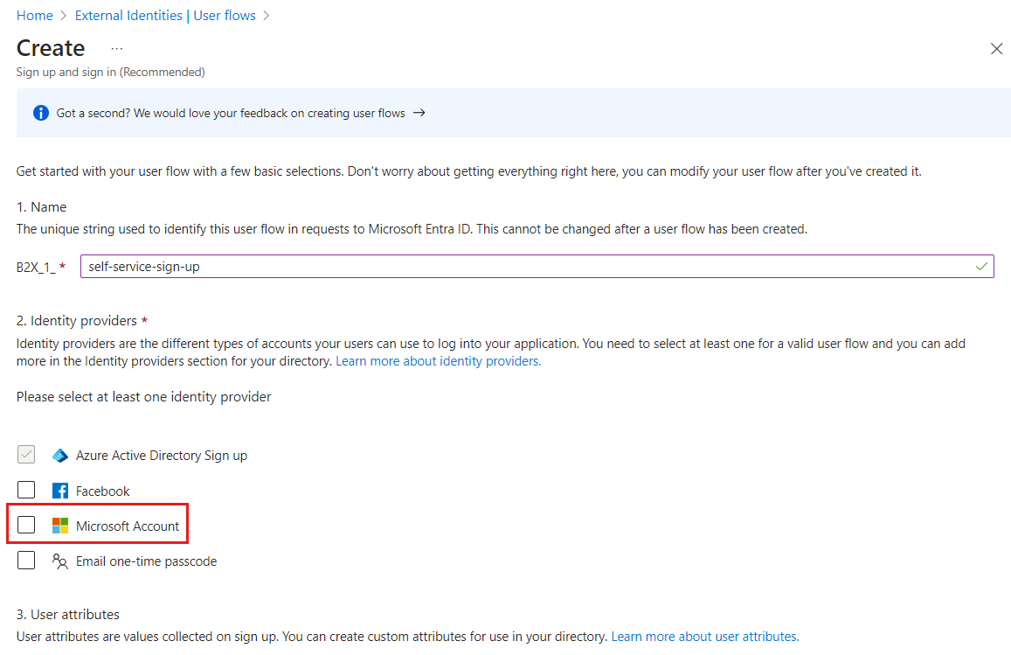Expand the breadcrumb chevron after Home

[62, 15]
